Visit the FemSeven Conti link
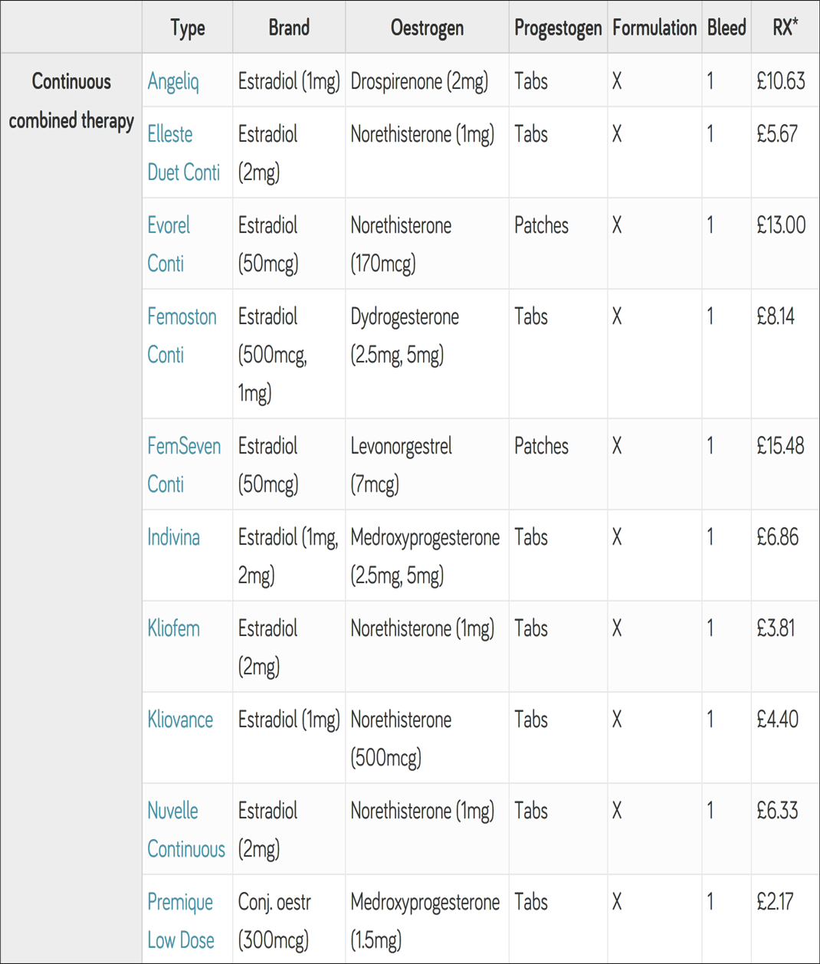Viewport: 820px width, 964px height. click(x=184, y=465)
